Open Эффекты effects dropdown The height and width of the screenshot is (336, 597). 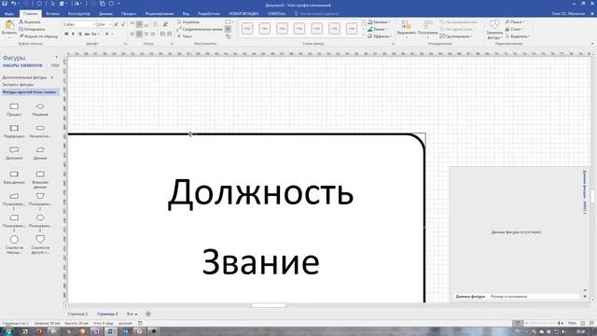(380, 36)
